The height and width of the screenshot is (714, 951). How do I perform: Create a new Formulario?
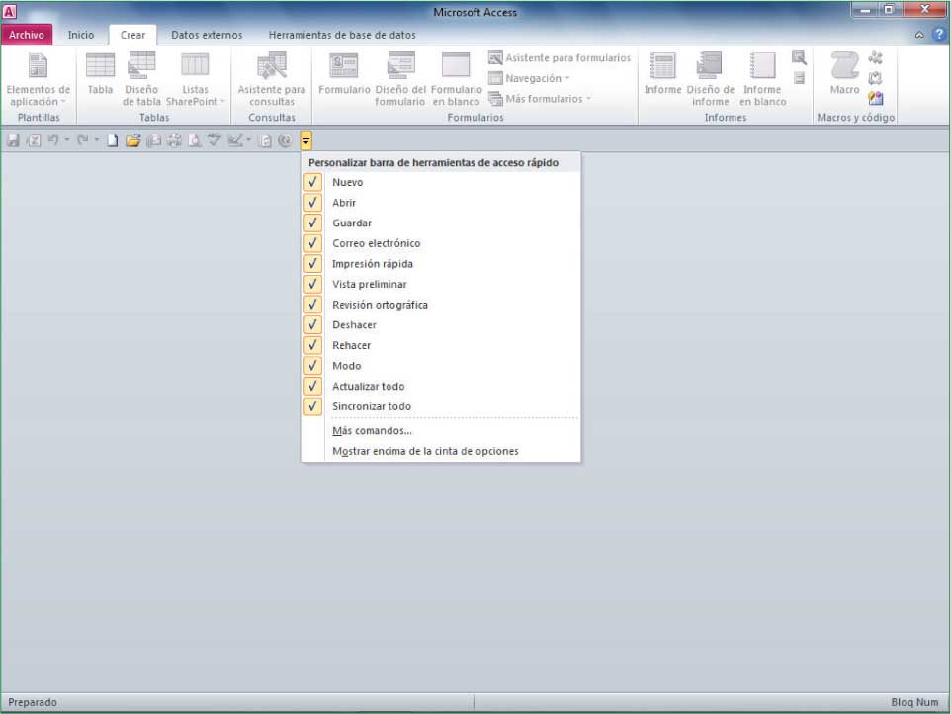[344, 74]
